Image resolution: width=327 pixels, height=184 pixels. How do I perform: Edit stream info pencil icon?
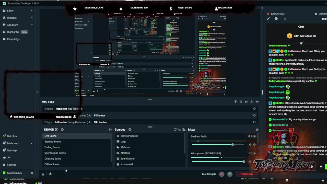(268, 19)
